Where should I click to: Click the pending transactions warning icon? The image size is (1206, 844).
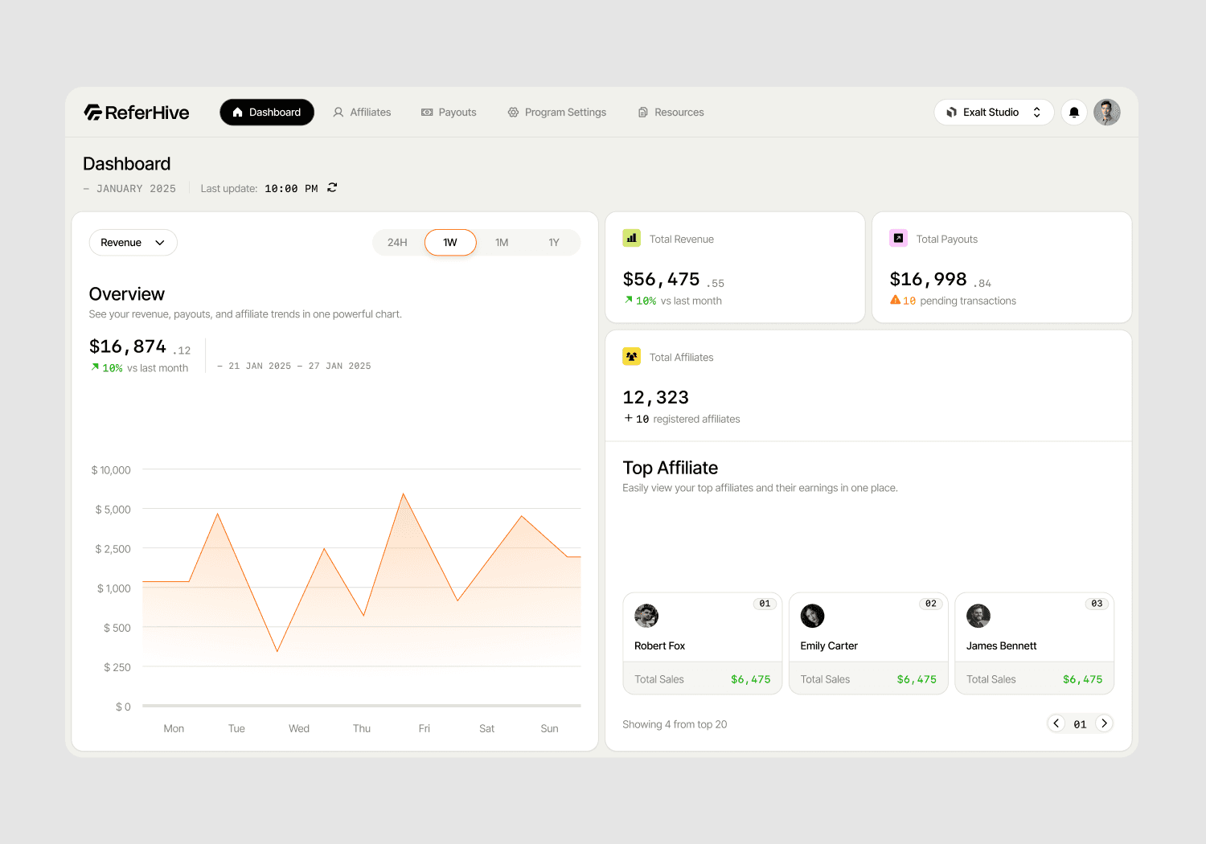coord(895,300)
